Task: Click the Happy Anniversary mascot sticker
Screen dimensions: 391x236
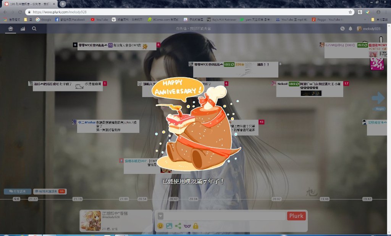Action: [196, 124]
